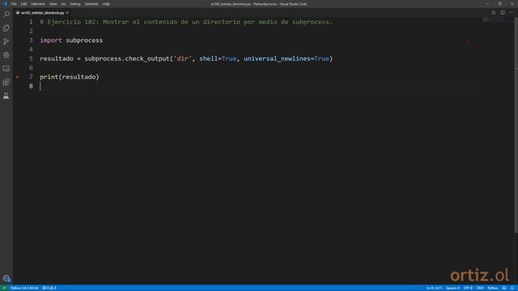Click the 'import' keyword on line 3
Image resolution: width=518 pixels, height=291 pixels.
tap(51, 40)
